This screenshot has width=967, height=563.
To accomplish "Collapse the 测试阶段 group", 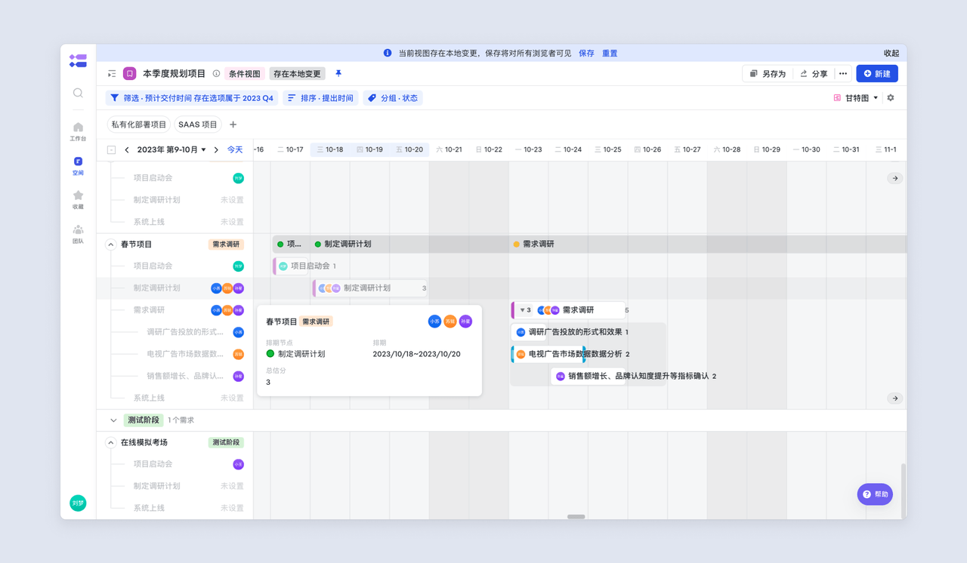I will pyautogui.click(x=113, y=420).
